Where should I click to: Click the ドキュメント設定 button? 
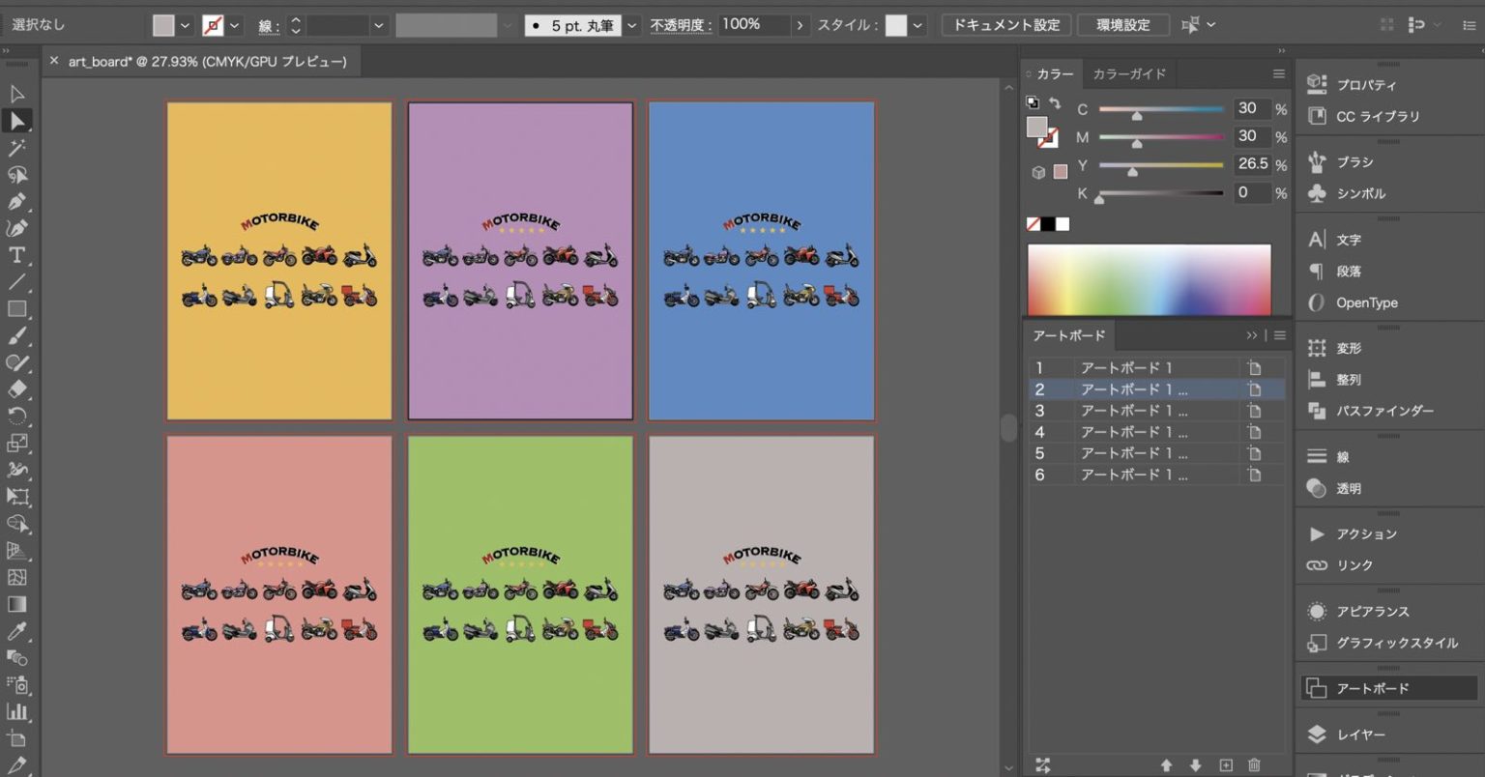(x=1006, y=25)
